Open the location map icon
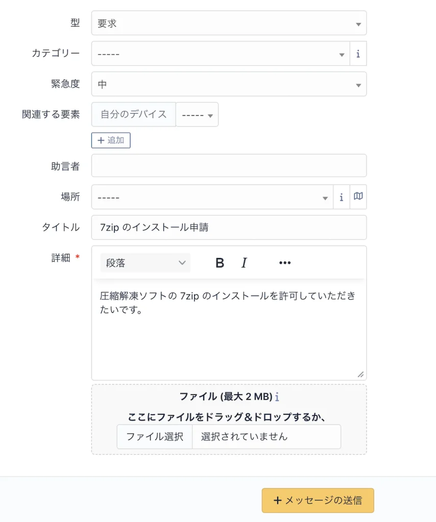 (358, 196)
